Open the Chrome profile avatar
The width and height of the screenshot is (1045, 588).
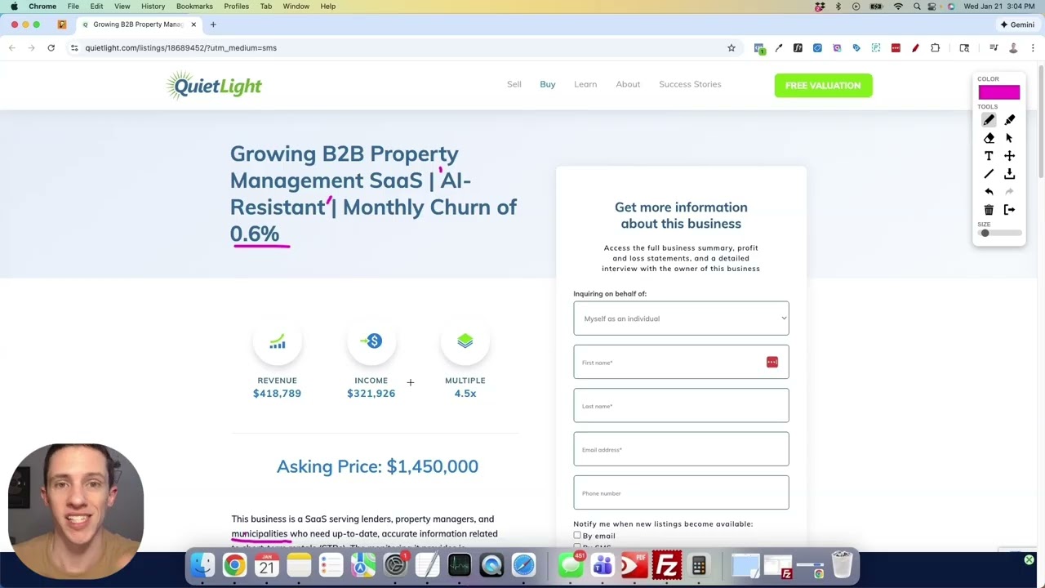point(1013,48)
